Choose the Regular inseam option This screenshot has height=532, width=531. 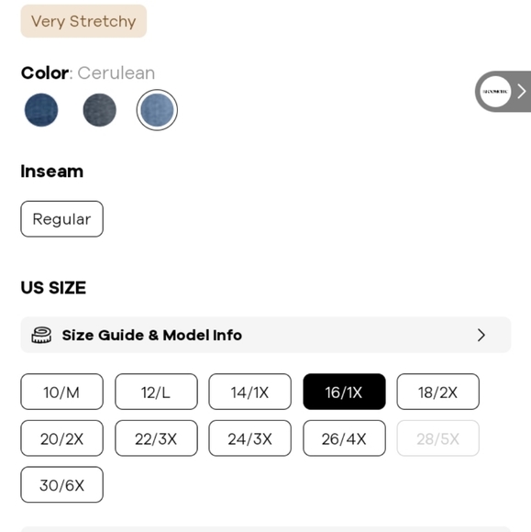[x=61, y=219]
